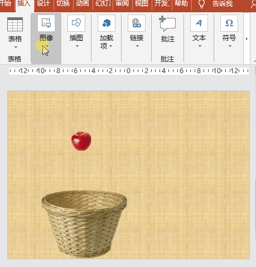Viewport: 256px width, 267px height.
Task: Open the 设计 design tab
Action: [x=44, y=4]
